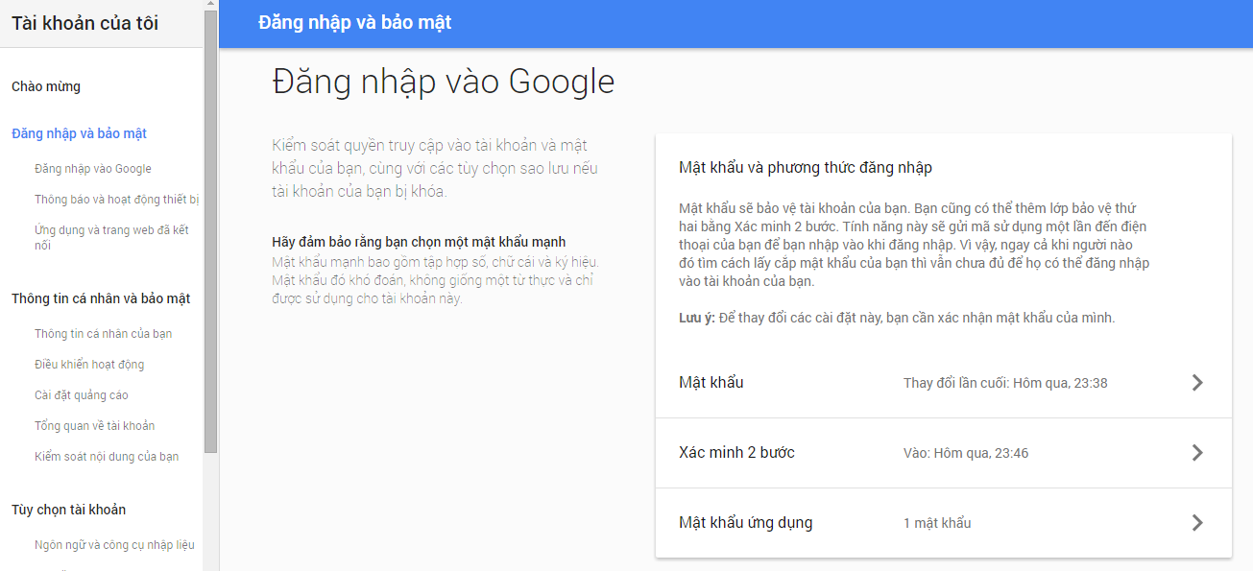Select Thông tin cá nhân và bảo mật heading
This screenshot has width=1253, height=571.
click(x=101, y=298)
